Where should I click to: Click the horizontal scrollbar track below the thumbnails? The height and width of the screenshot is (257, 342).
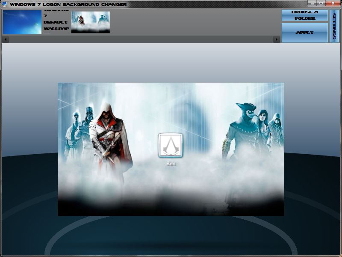click(x=141, y=39)
